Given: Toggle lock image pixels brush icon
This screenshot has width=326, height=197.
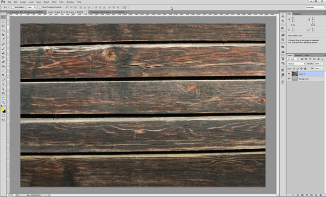Looking at the screenshot, I should (298, 68).
